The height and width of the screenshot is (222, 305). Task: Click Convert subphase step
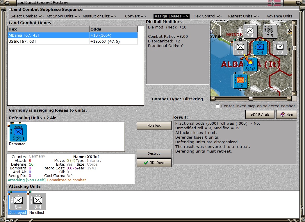pos(135,16)
